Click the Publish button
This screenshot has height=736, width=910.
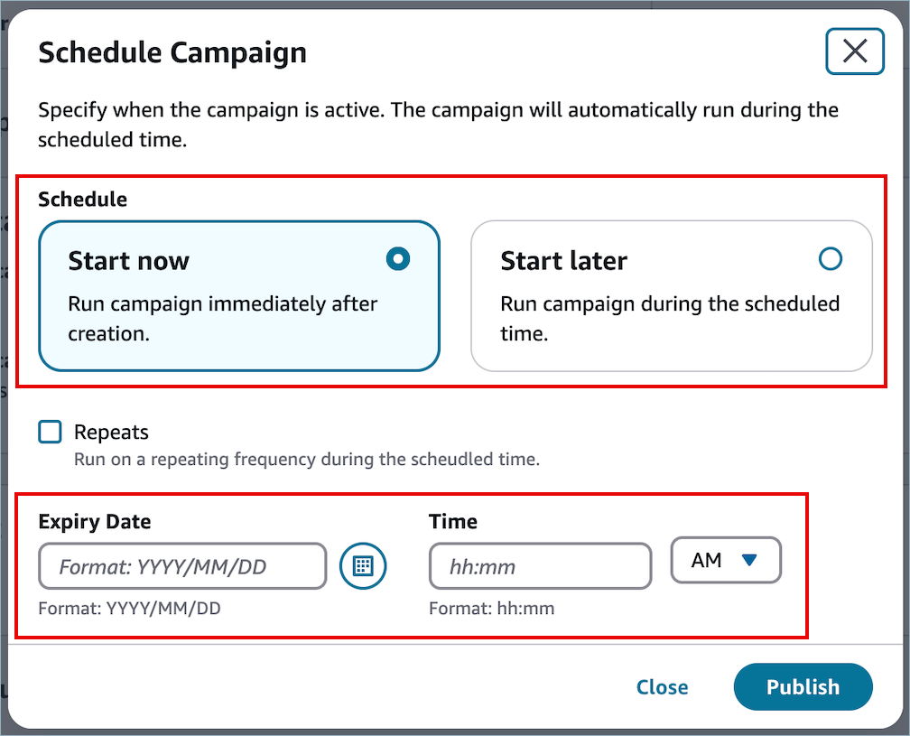click(x=803, y=687)
